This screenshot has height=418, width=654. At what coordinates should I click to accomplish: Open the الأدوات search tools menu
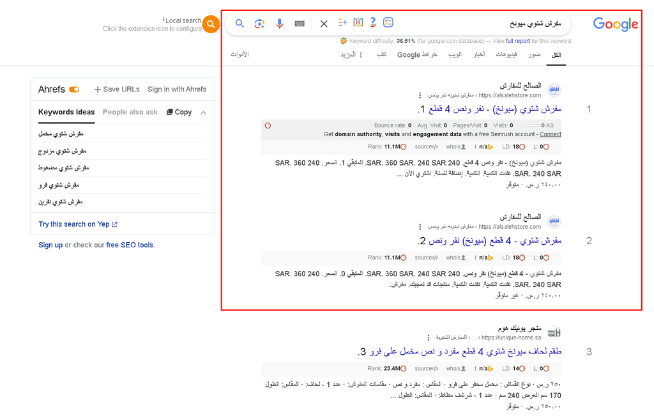(x=240, y=55)
